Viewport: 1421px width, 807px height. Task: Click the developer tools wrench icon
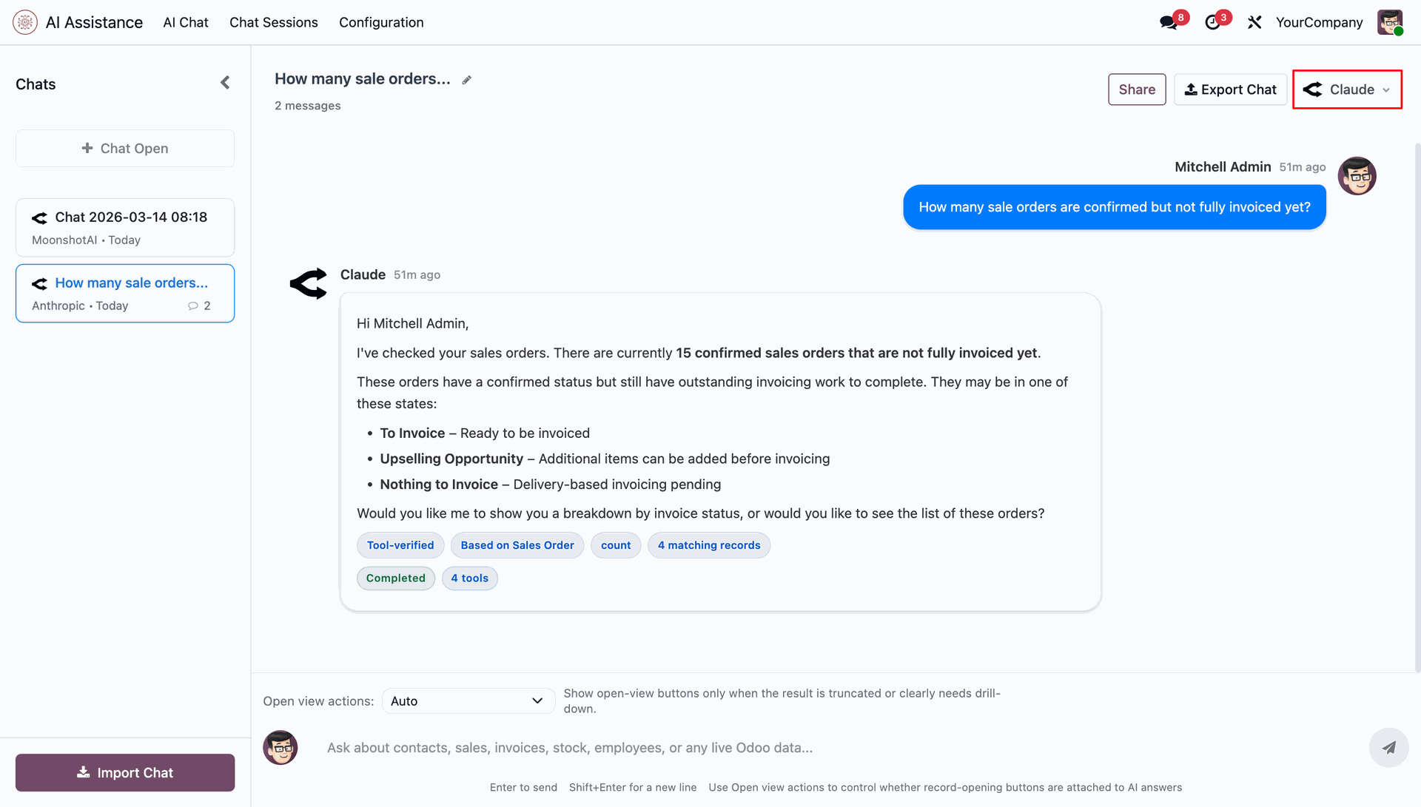click(x=1254, y=22)
